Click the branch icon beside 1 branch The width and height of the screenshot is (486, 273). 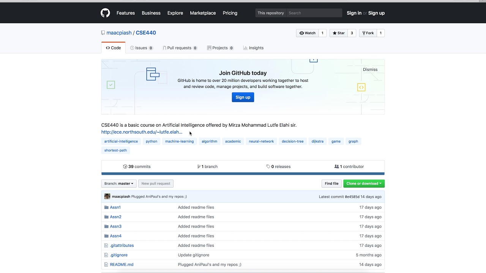[199, 166]
